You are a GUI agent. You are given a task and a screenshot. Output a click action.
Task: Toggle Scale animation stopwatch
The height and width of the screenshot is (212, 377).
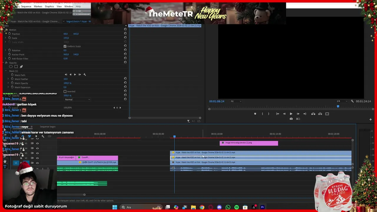[9, 38]
